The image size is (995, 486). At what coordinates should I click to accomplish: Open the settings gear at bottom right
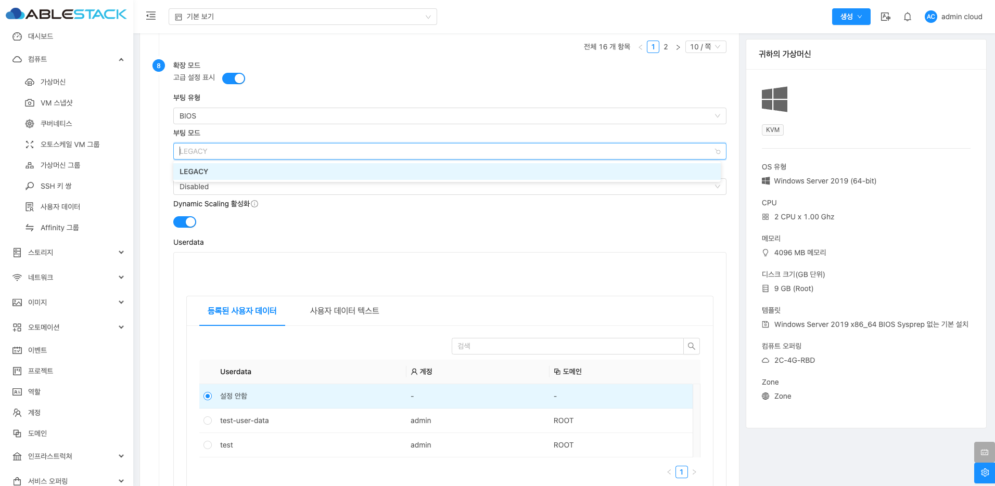[984, 472]
